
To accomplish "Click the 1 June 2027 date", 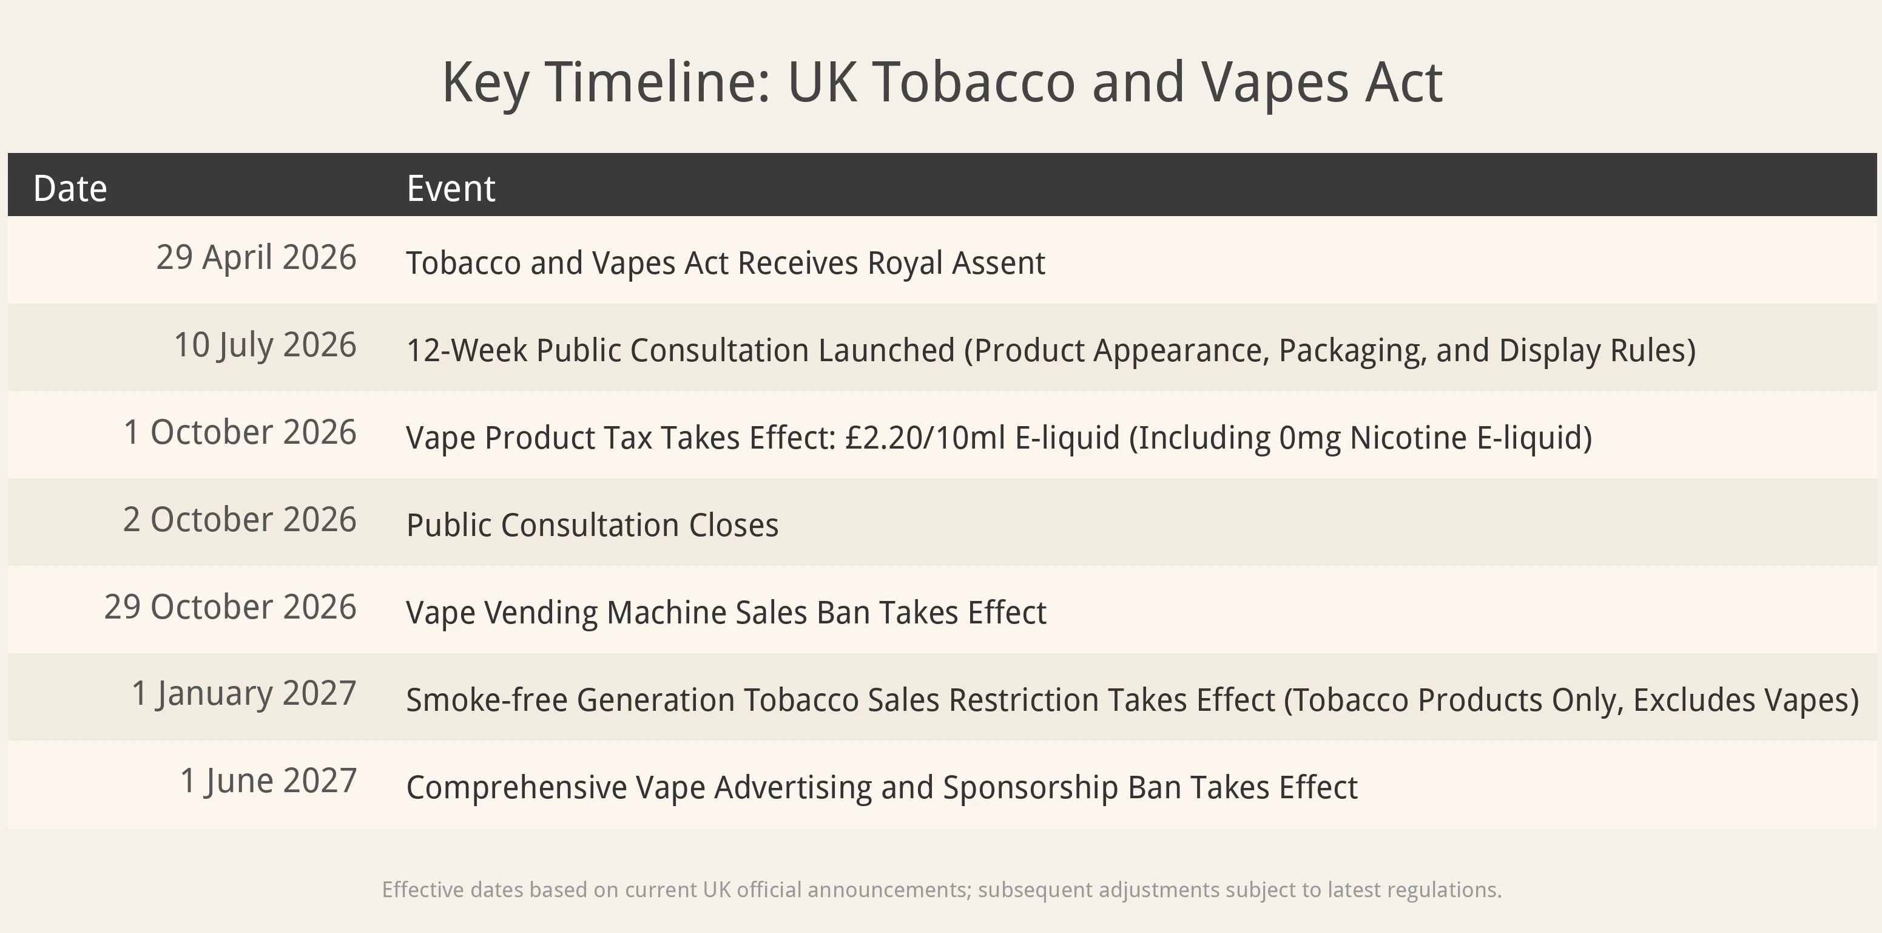I will click(x=268, y=781).
